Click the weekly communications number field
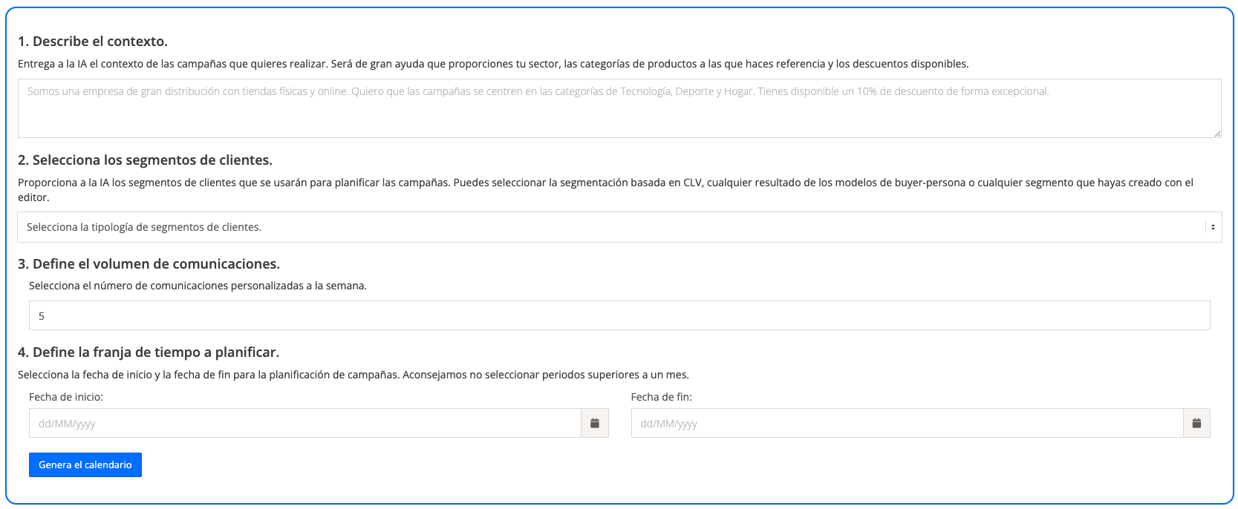 (x=619, y=315)
